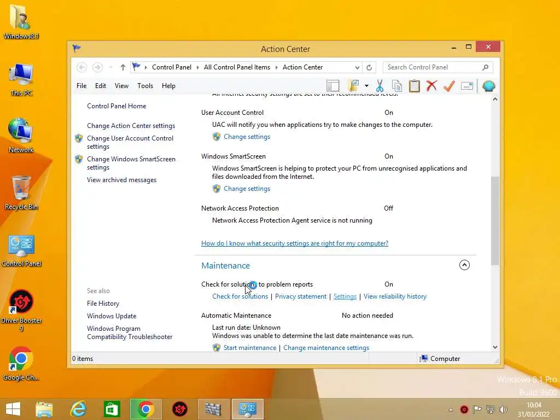The width and height of the screenshot is (560, 420).
Task: Click the scrollbar up arrow
Action: tap(495, 99)
